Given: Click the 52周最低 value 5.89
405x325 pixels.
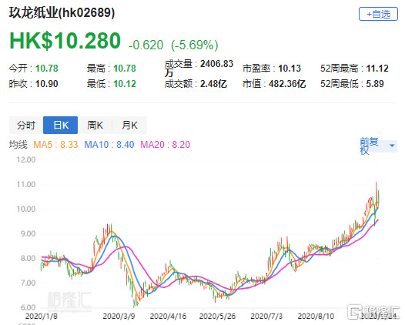Looking at the screenshot, I should pyautogui.click(x=375, y=84).
